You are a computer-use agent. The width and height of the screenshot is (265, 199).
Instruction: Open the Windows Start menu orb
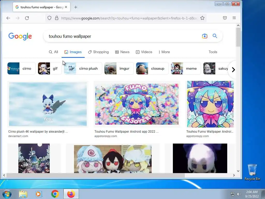7,194
